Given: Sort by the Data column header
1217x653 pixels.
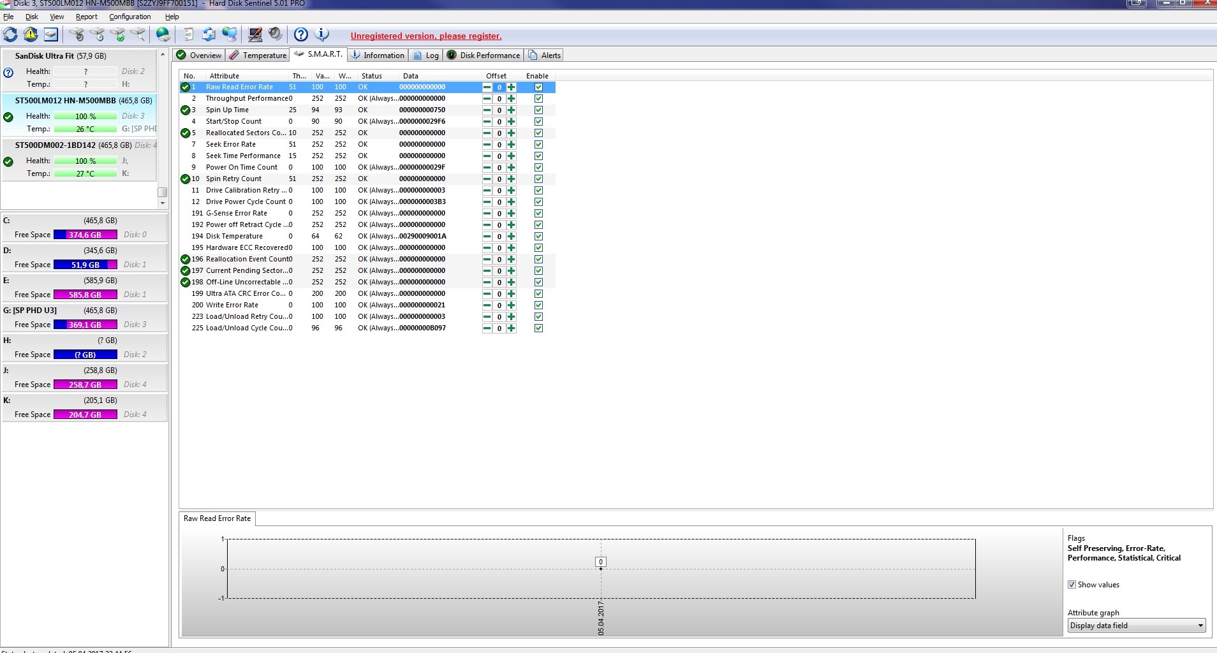Looking at the screenshot, I should (x=439, y=76).
